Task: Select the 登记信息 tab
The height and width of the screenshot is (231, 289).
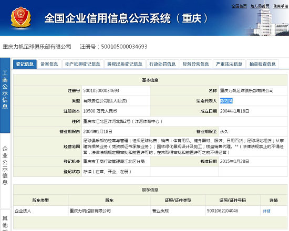Action: click(25, 64)
